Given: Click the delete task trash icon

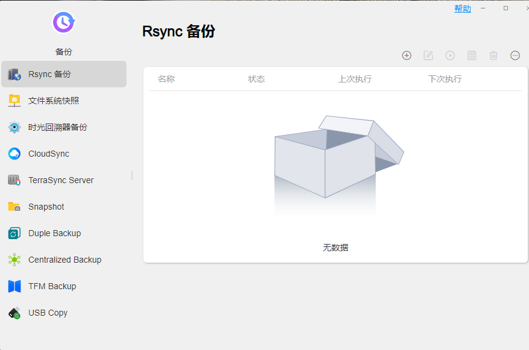Looking at the screenshot, I should coord(493,55).
